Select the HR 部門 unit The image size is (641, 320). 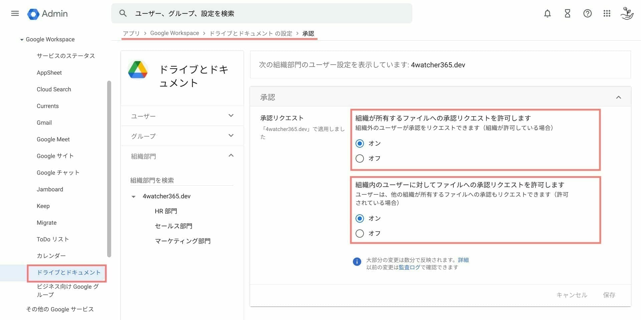166,211
